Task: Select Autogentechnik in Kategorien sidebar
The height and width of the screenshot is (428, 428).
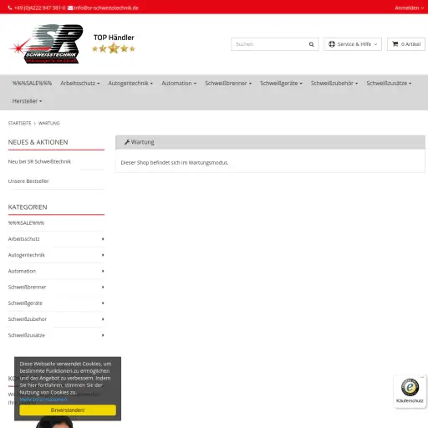Action: tap(27, 255)
